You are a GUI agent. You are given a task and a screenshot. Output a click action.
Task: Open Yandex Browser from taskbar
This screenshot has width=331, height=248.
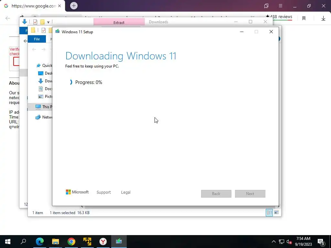pyautogui.click(x=103, y=242)
